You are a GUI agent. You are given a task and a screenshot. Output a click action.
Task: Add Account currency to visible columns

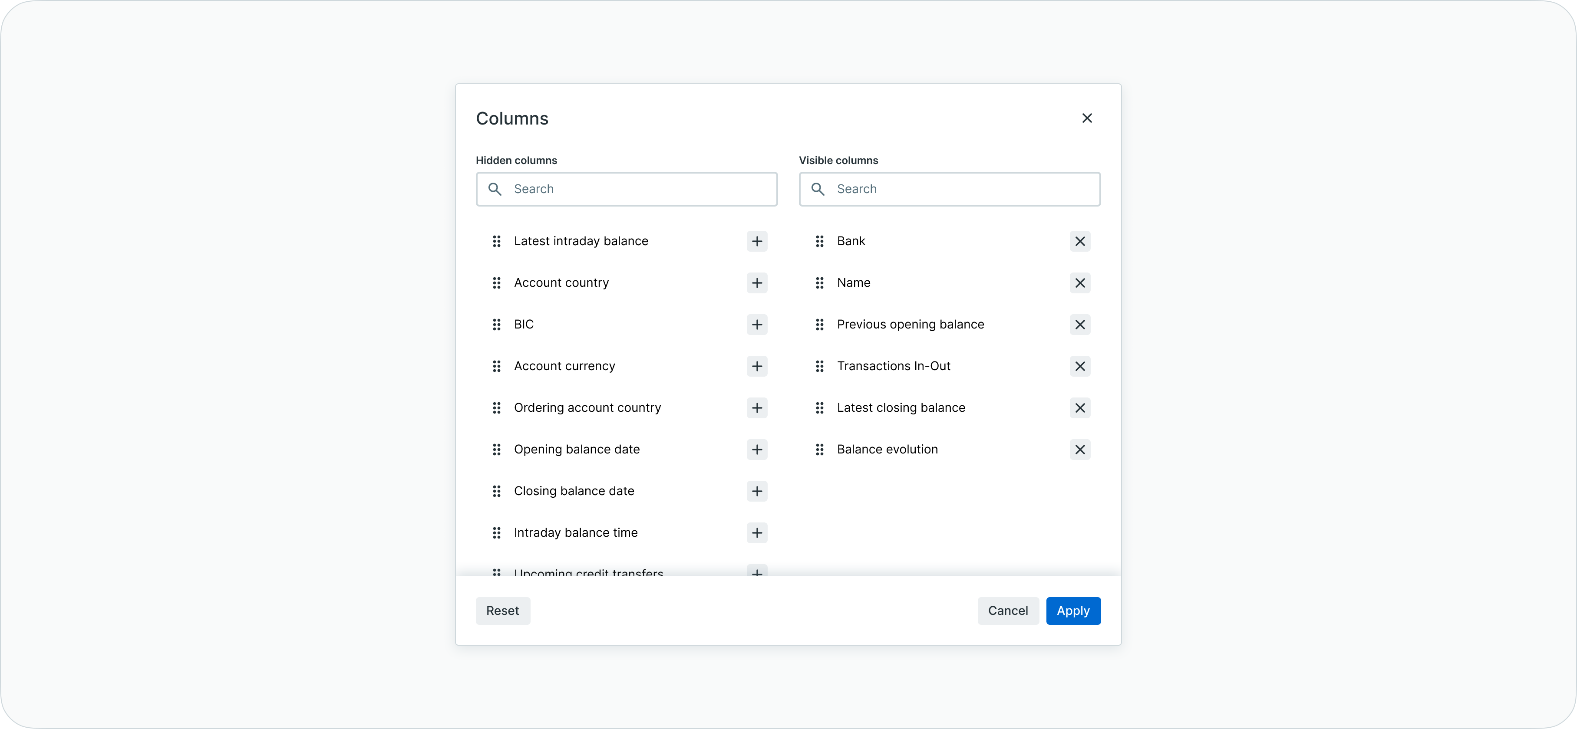point(757,366)
